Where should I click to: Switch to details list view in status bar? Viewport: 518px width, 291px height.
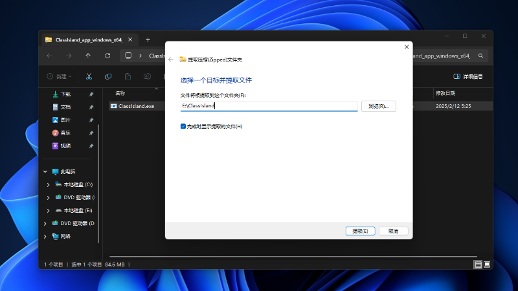click(478, 264)
